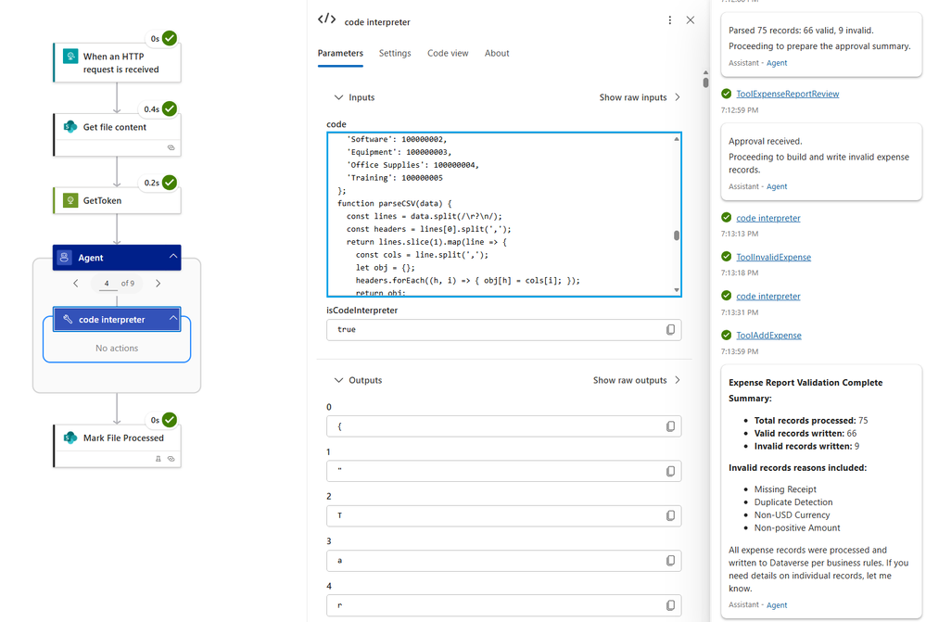Click the panel vertical scrollbar thumb
Screen dimensions: 926x622
705,82
